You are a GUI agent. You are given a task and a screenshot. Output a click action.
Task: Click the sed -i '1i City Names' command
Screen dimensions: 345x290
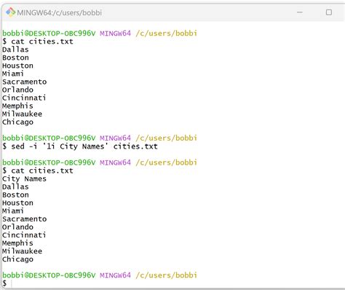click(80, 146)
